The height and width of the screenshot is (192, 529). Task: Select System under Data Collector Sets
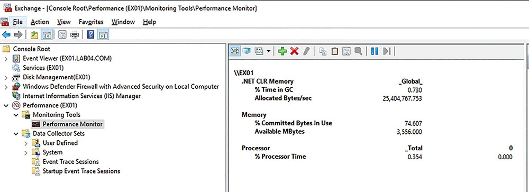coord(52,152)
